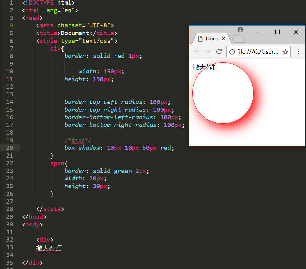This screenshot has width=306, height=269.
Task: Click the 撒大苏打 text on line 33 of editor
Action: pos(49,248)
